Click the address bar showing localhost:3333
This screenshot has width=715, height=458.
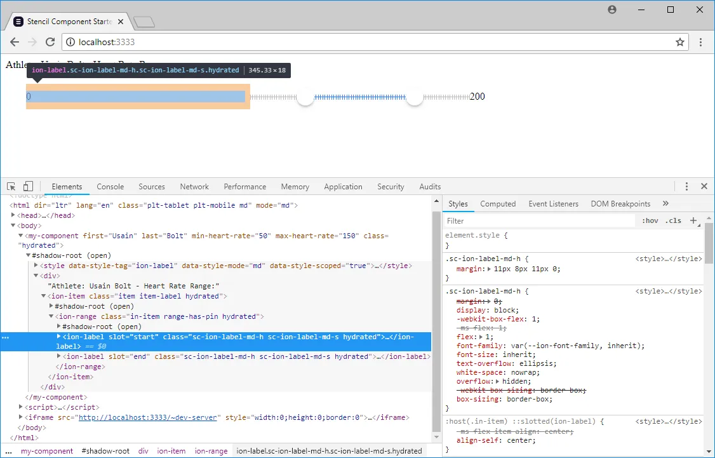click(375, 42)
